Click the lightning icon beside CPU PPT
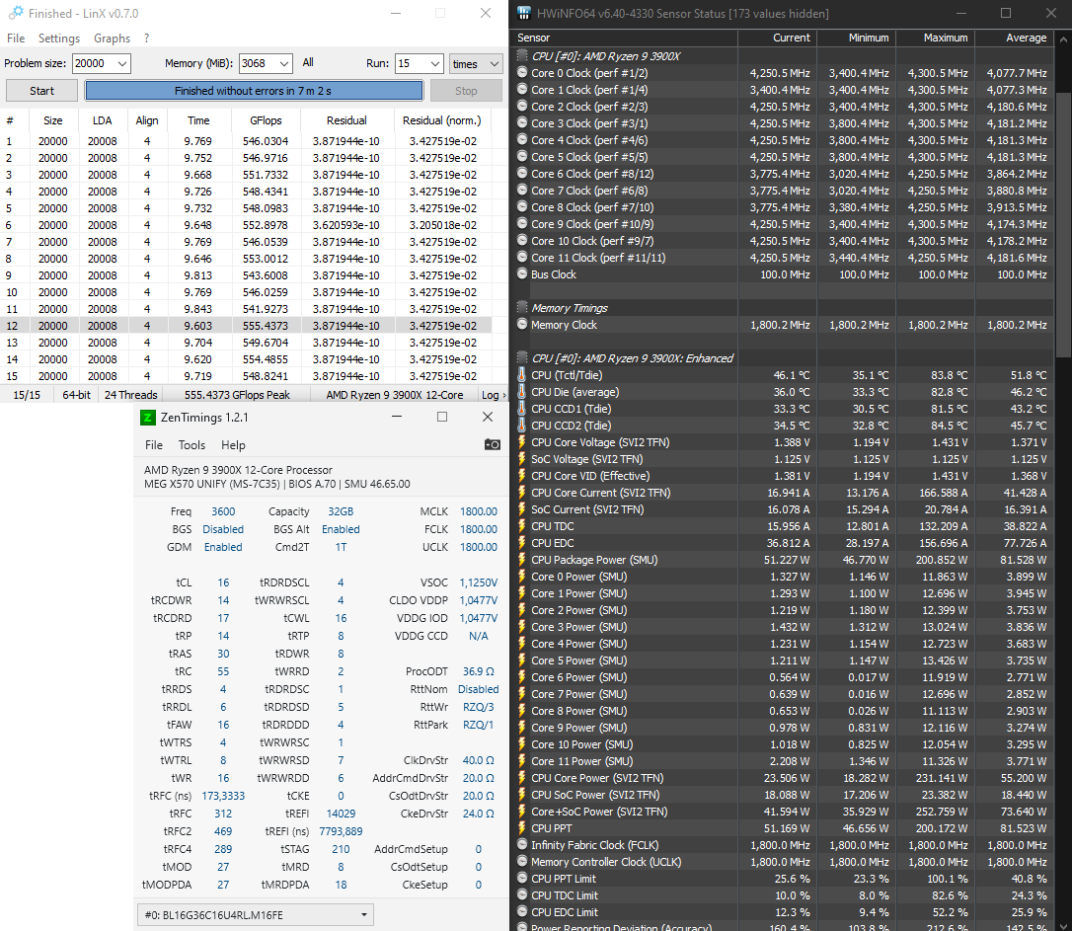The image size is (1072, 931). pos(521,828)
